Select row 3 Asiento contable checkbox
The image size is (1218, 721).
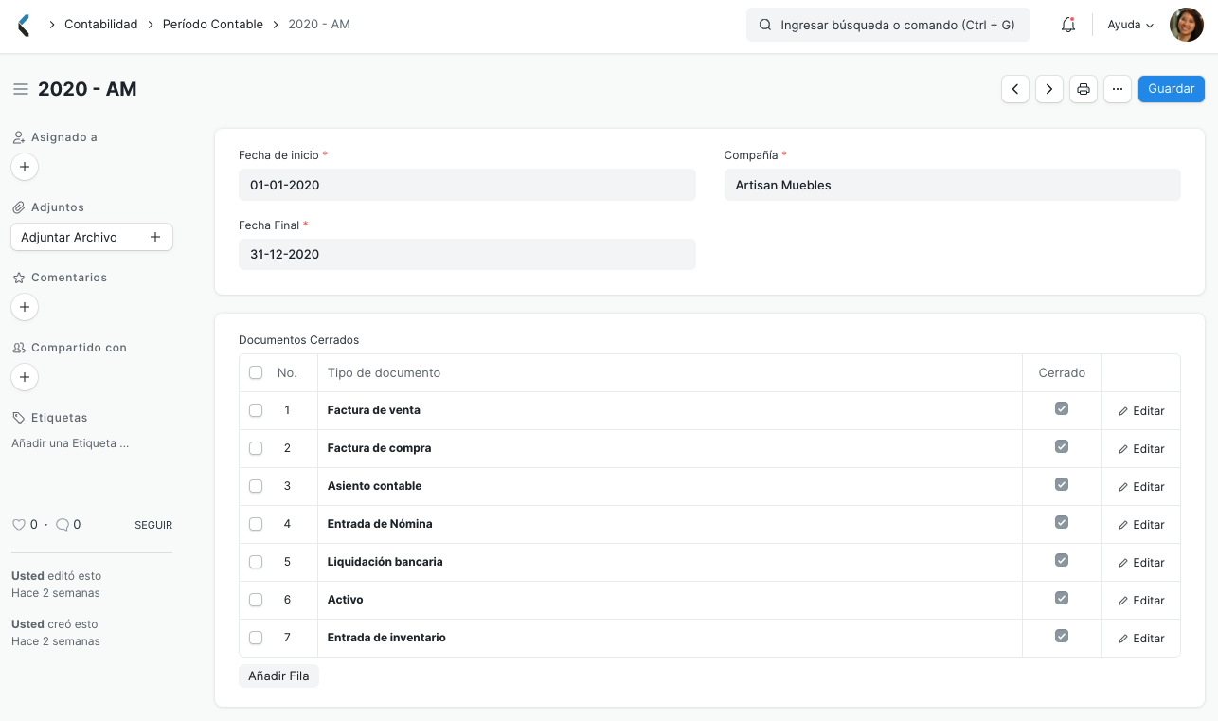point(256,486)
